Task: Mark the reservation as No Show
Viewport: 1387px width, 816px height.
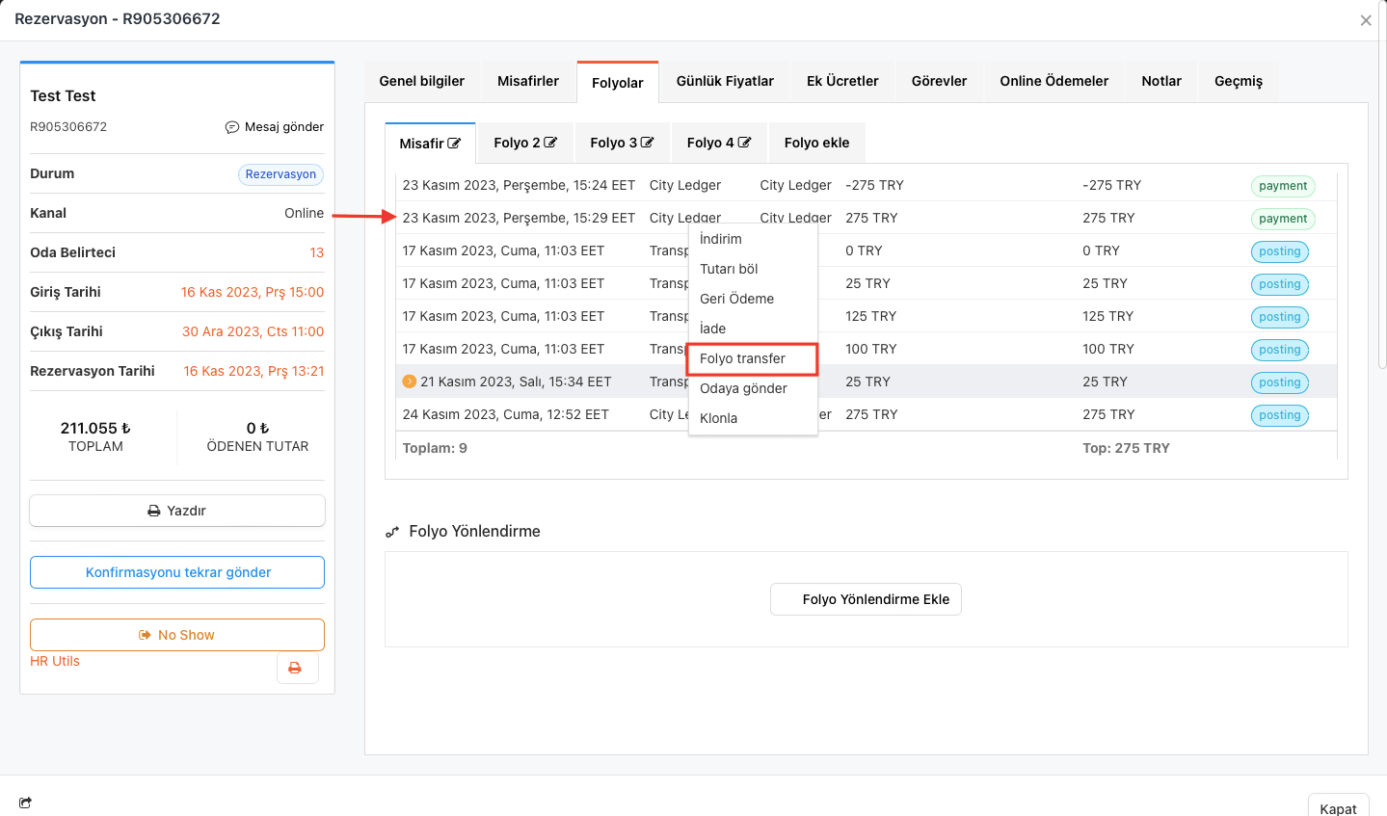Action: tap(177, 635)
